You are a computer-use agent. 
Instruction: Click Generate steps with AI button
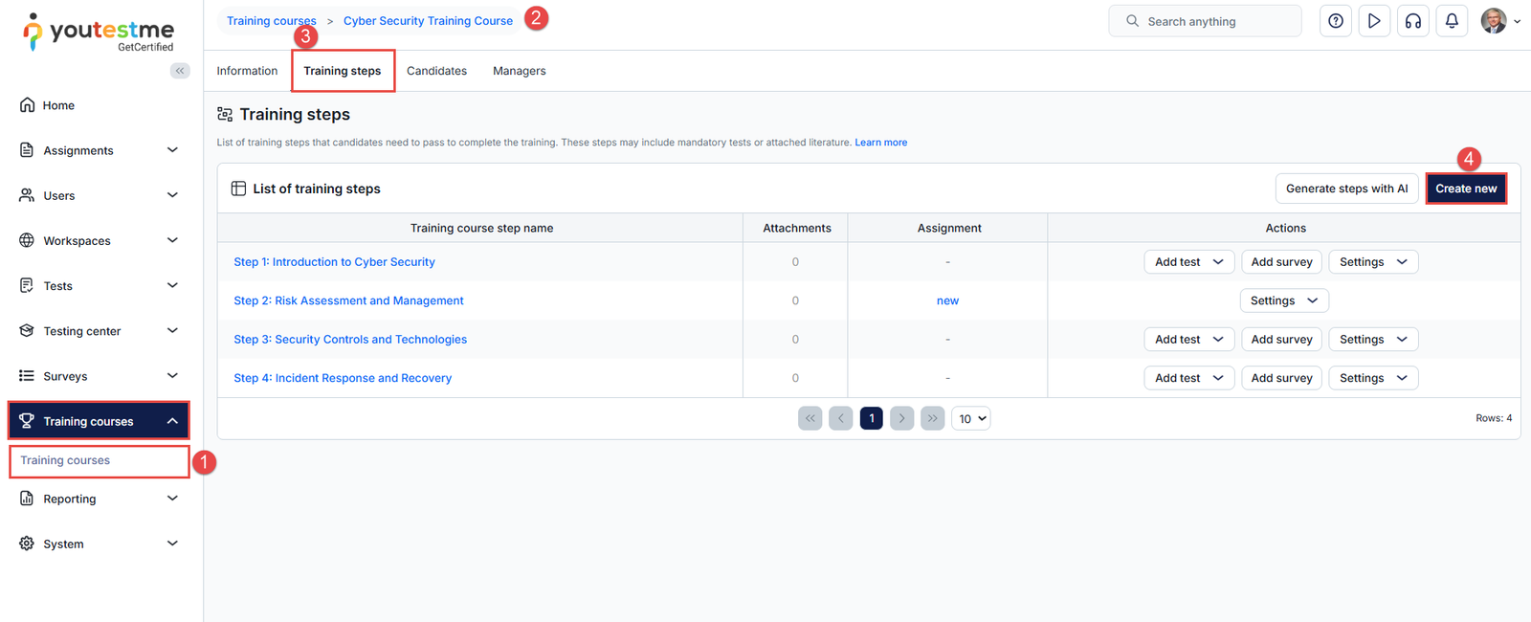click(x=1345, y=189)
